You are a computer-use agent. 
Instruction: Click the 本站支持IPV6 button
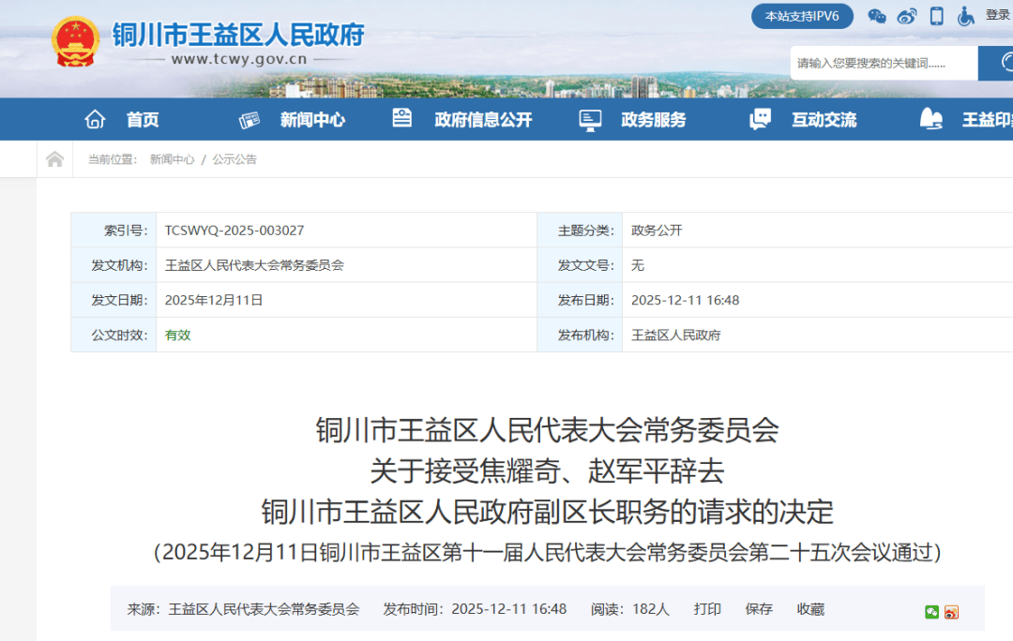pyautogui.click(x=802, y=16)
